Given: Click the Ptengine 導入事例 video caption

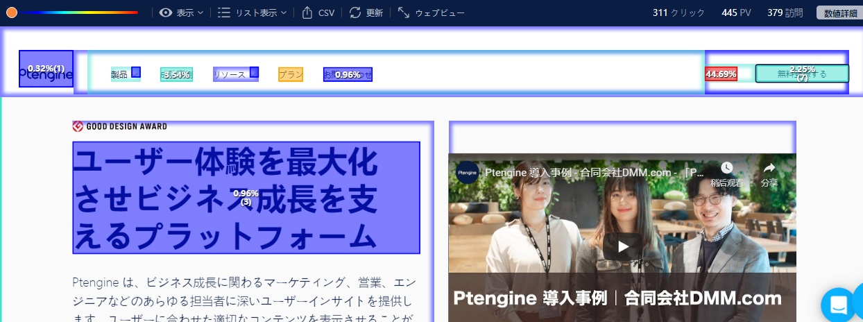Looking at the screenshot, I should coord(617,298).
